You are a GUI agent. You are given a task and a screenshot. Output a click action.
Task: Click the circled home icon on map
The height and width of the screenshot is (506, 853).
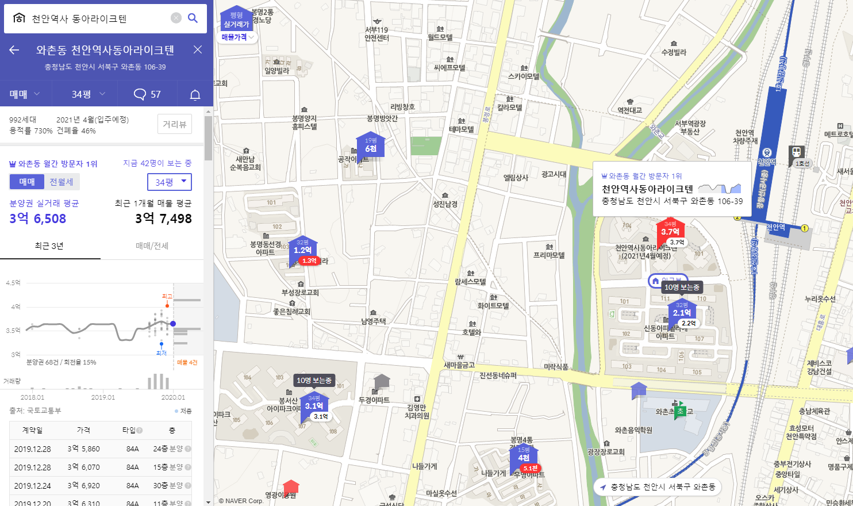655,281
